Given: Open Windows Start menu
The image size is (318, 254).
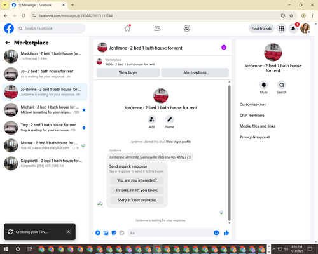Looking at the screenshot, I should 6,249.
